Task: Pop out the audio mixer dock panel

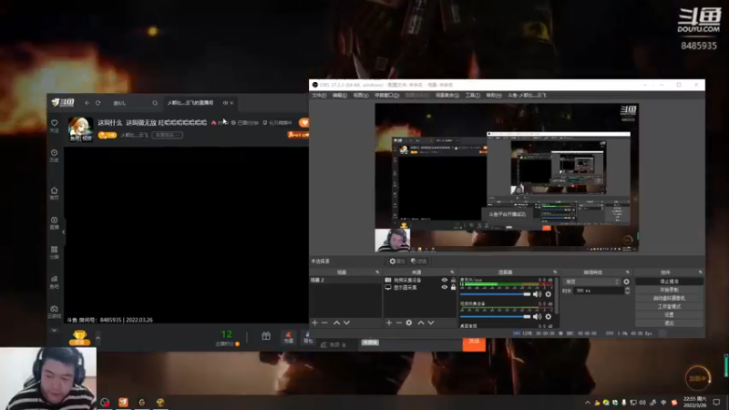Action: tap(555, 272)
